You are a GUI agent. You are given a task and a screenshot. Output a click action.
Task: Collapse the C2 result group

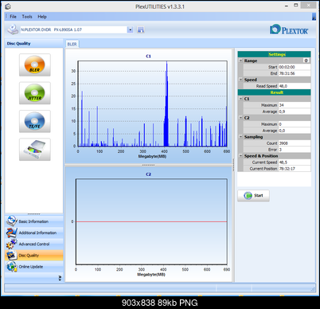click(x=240, y=118)
